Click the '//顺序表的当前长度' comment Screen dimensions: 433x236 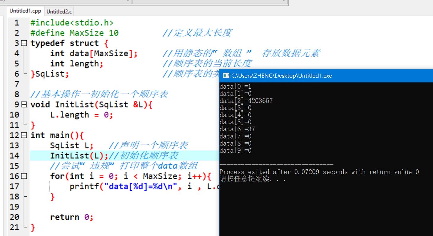(x=207, y=63)
